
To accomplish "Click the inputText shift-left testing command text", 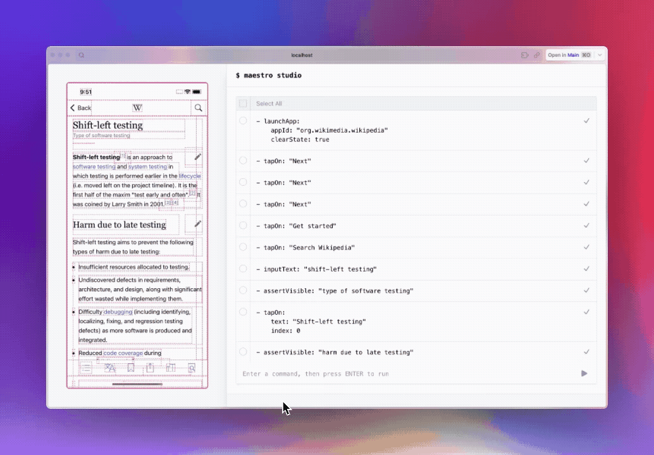I will [316, 269].
